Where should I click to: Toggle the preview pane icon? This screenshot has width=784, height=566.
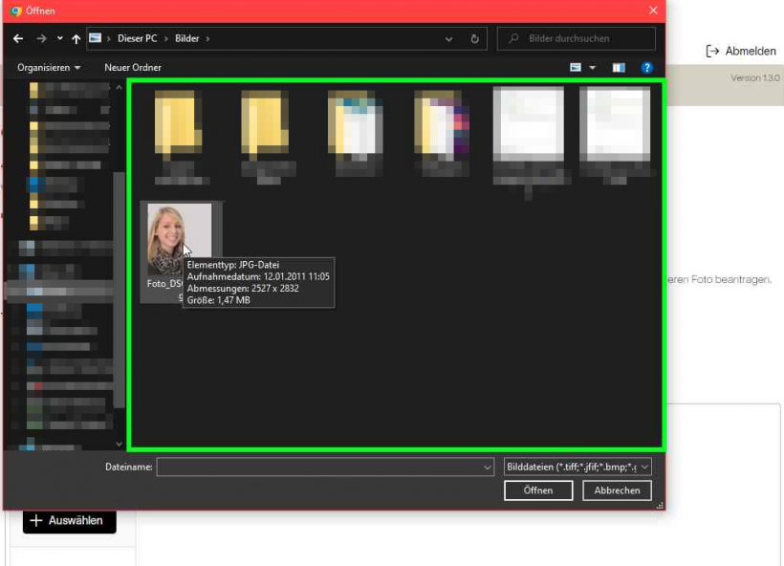point(619,68)
